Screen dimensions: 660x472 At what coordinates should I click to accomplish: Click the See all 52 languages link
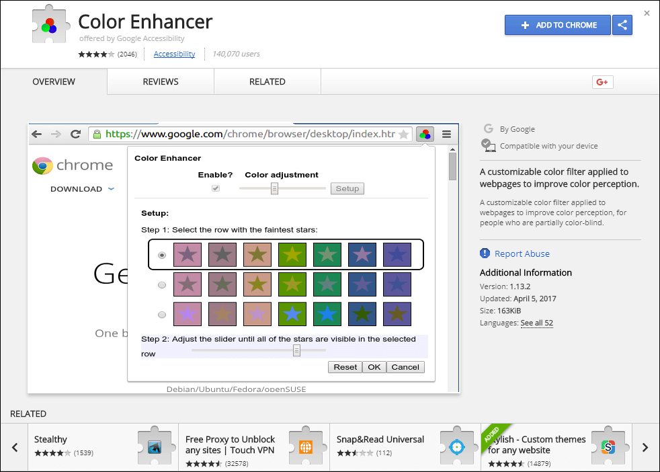coord(537,323)
